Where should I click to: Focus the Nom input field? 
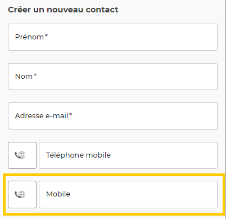(112, 77)
